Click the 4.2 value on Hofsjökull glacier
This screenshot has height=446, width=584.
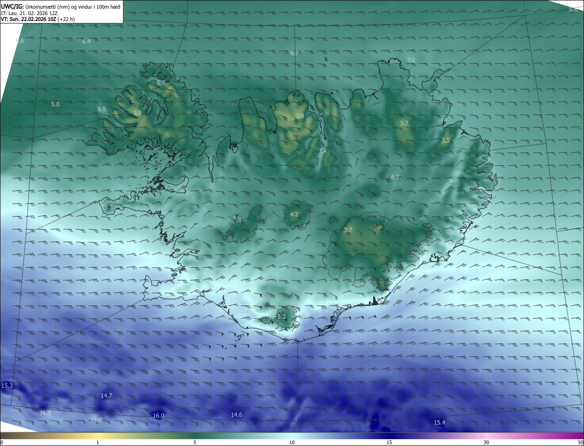coord(294,214)
